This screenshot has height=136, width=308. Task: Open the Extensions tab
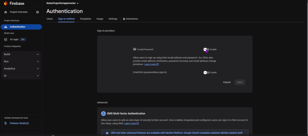point(130,19)
